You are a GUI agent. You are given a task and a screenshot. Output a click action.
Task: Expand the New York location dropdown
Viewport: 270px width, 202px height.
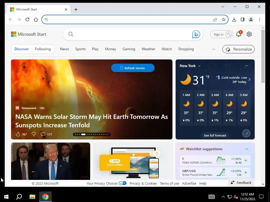tap(199, 66)
